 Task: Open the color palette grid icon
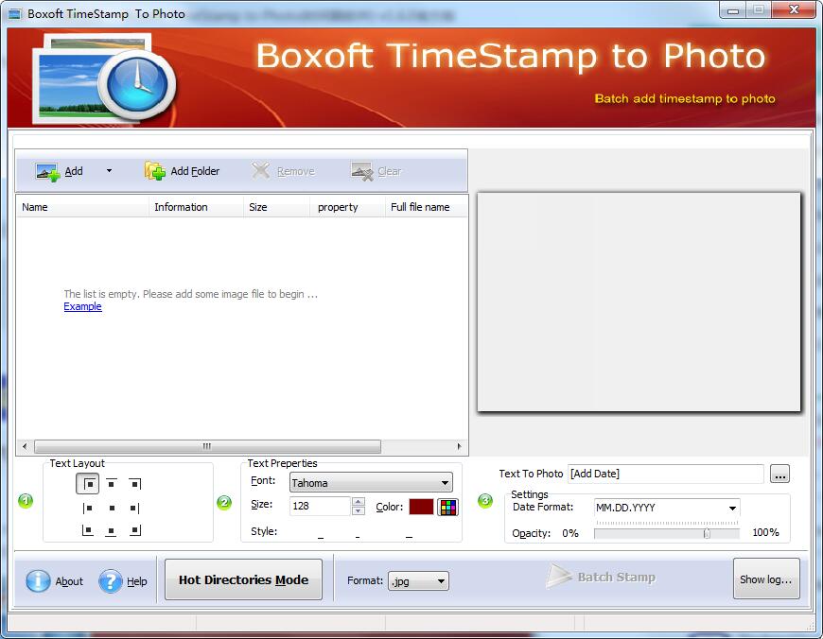point(447,508)
